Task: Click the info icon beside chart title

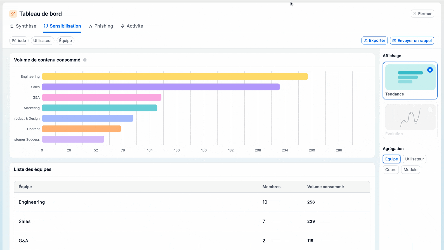Action: [85, 60]
